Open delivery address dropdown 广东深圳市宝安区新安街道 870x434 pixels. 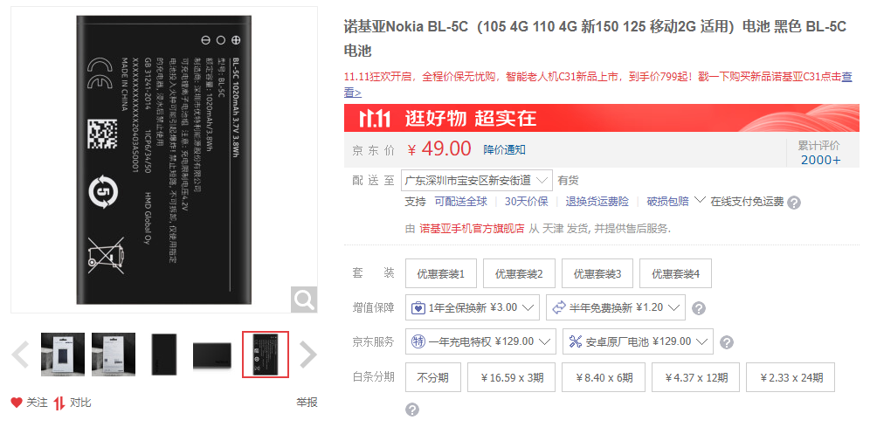[477, 181]
